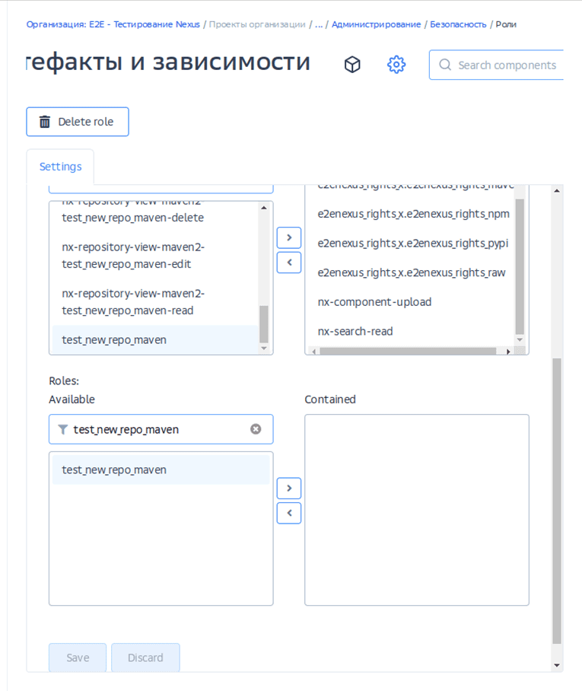Add selected role to the Contained roles
The width and height of the screenshot is (582, 691).
pyautogui.click(x=289, y=488)
